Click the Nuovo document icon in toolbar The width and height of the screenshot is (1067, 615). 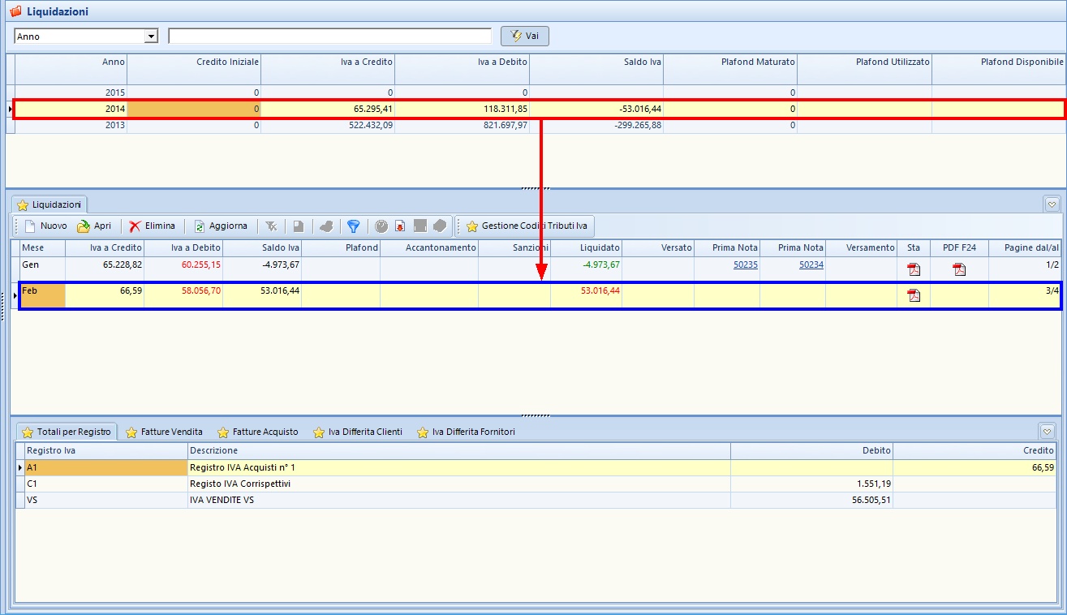pos(30,226)
